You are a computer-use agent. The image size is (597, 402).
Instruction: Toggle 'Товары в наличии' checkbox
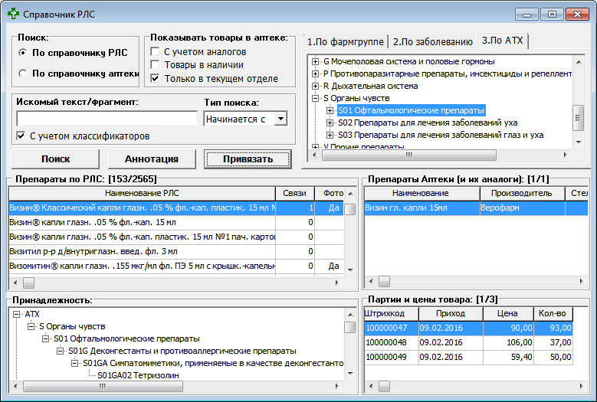(156, 65)
